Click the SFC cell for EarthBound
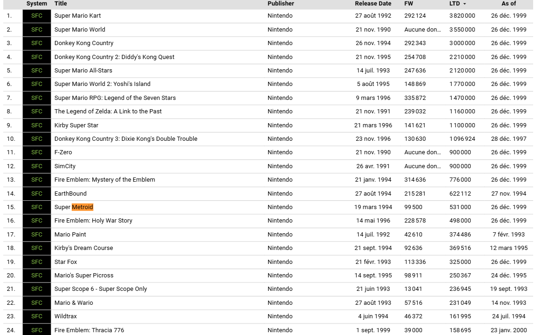The height and width of the screenshot is (335, 535). [x=37, y=193]
